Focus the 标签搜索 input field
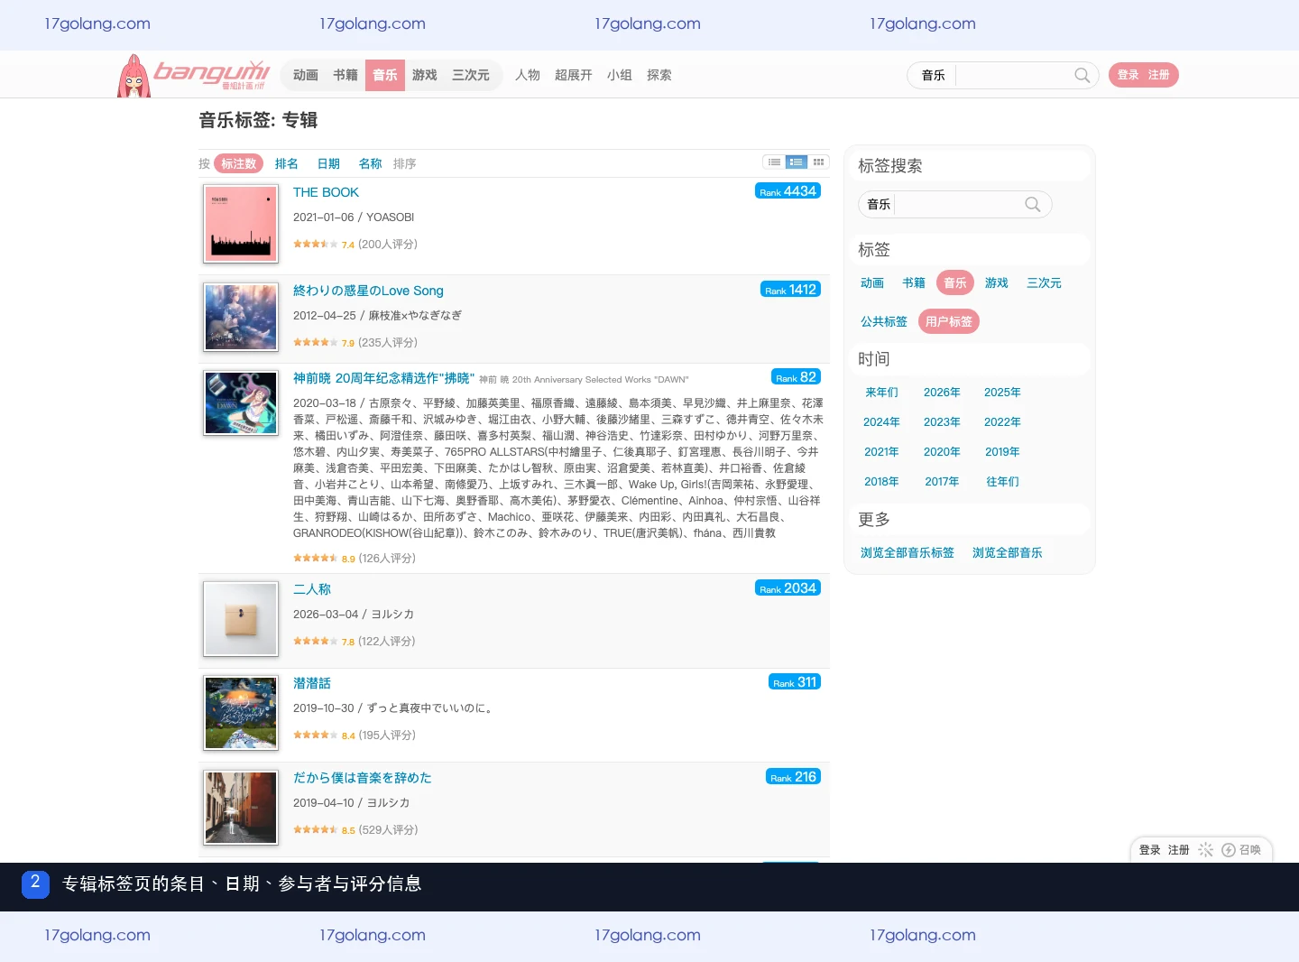1299x962 pixels. (x=959, y=204)
